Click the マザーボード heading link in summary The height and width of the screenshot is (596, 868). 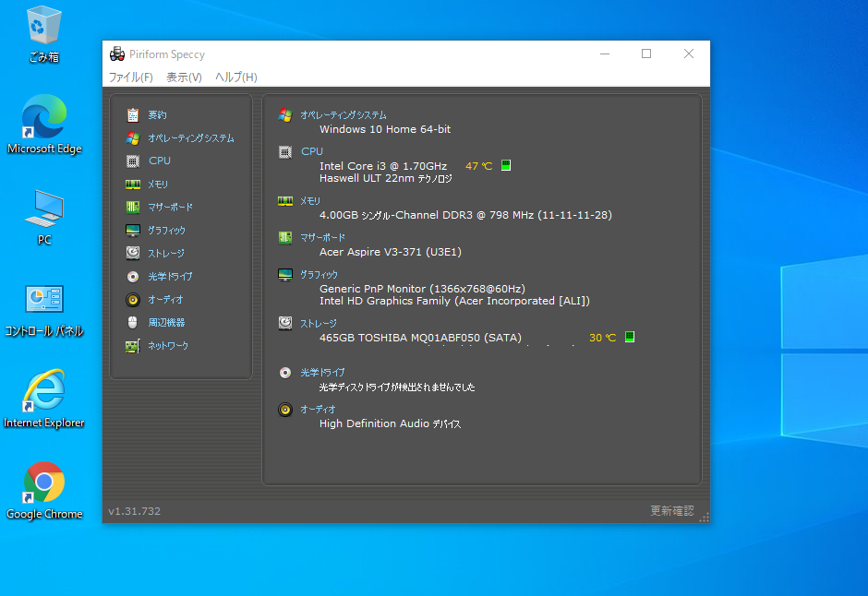pos(323,238)
